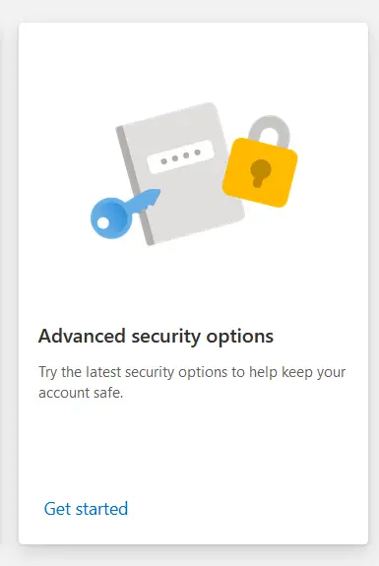Click the empty white area above the illustration
This screenshot has width=379, height=566.
[194, 61]
